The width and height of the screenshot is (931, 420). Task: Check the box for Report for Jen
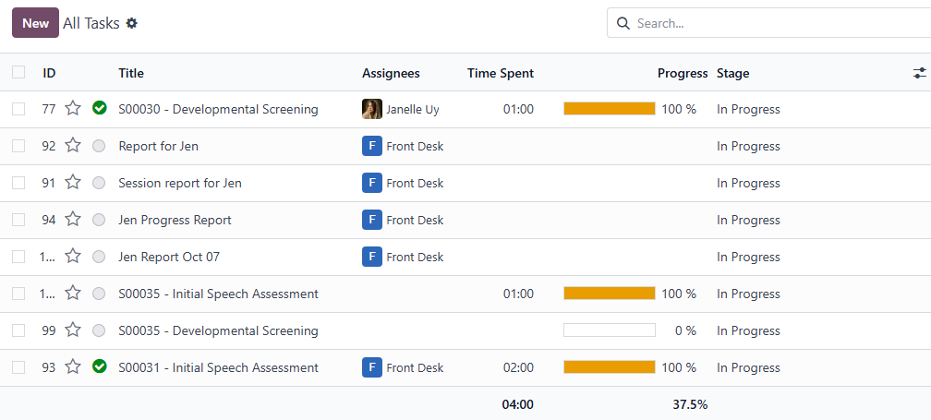18,146
